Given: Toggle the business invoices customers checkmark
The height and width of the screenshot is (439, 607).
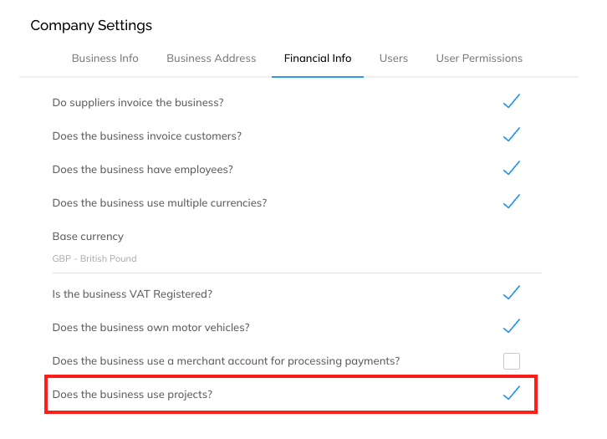Looking at the screenshot, I should click(512, 135).
